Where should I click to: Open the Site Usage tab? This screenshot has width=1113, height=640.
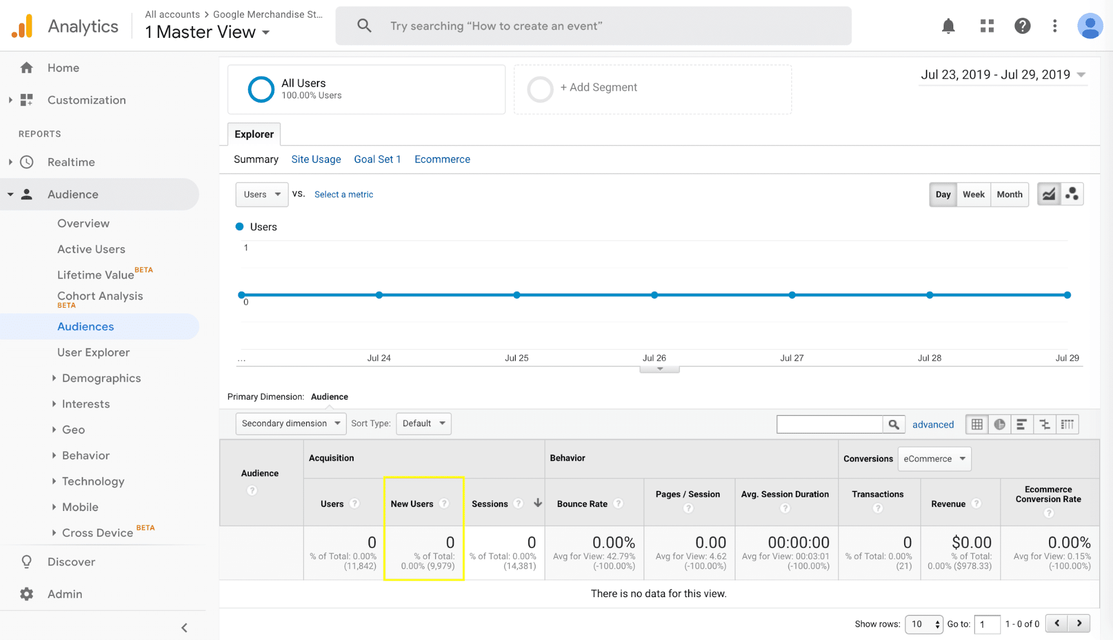[x=316, y=159]
